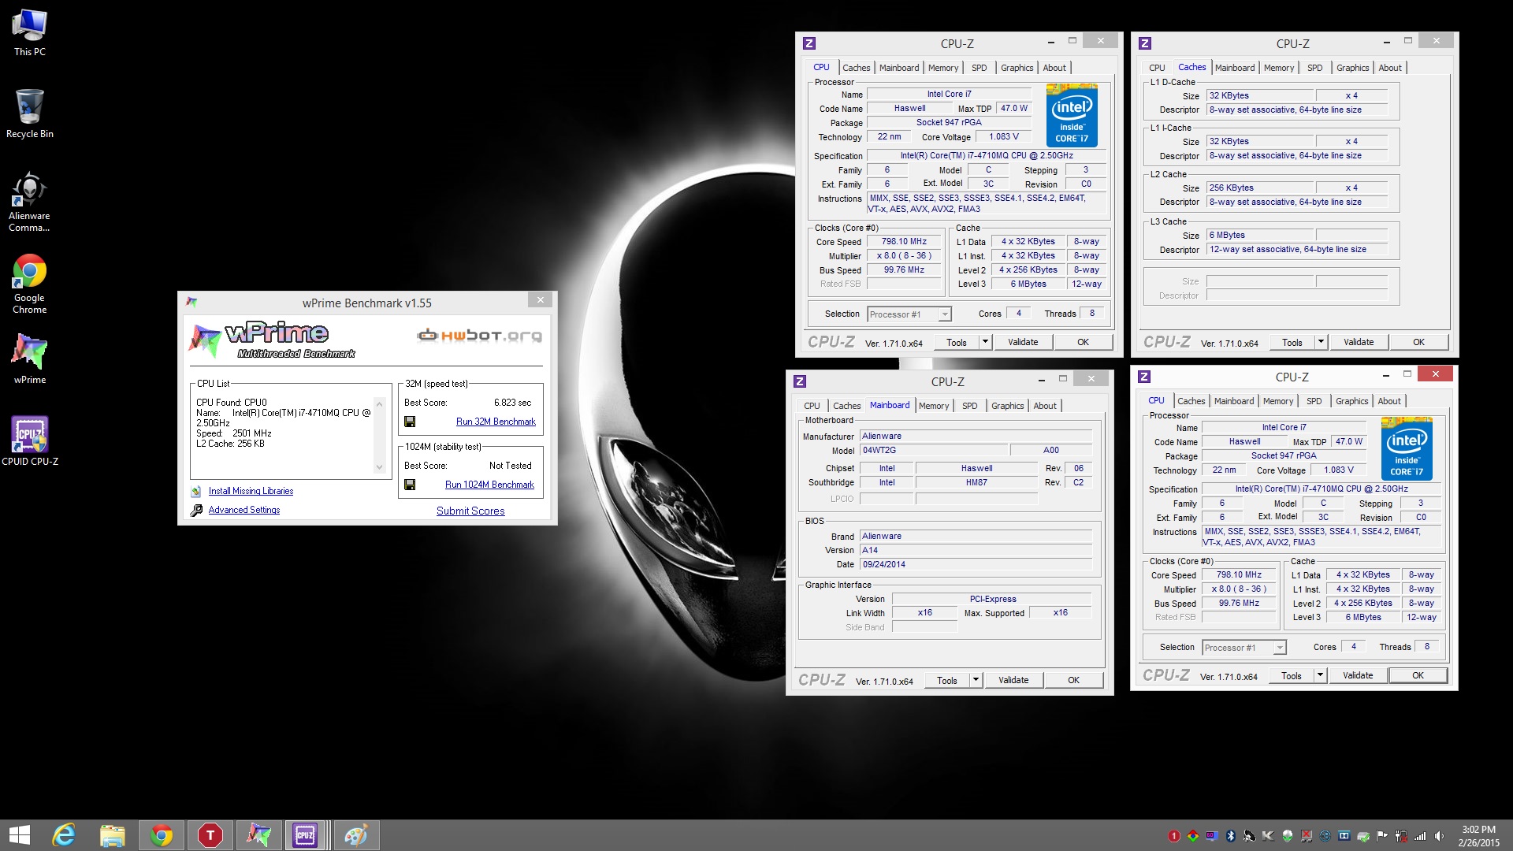The width and height of the screenshot is (1513, 851).
Task: Open the Windows Start button
Action: point(19,835)
